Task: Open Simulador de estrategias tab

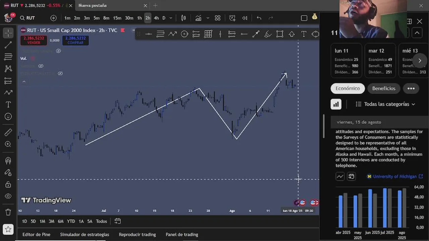Action: (x=84, y=235)
